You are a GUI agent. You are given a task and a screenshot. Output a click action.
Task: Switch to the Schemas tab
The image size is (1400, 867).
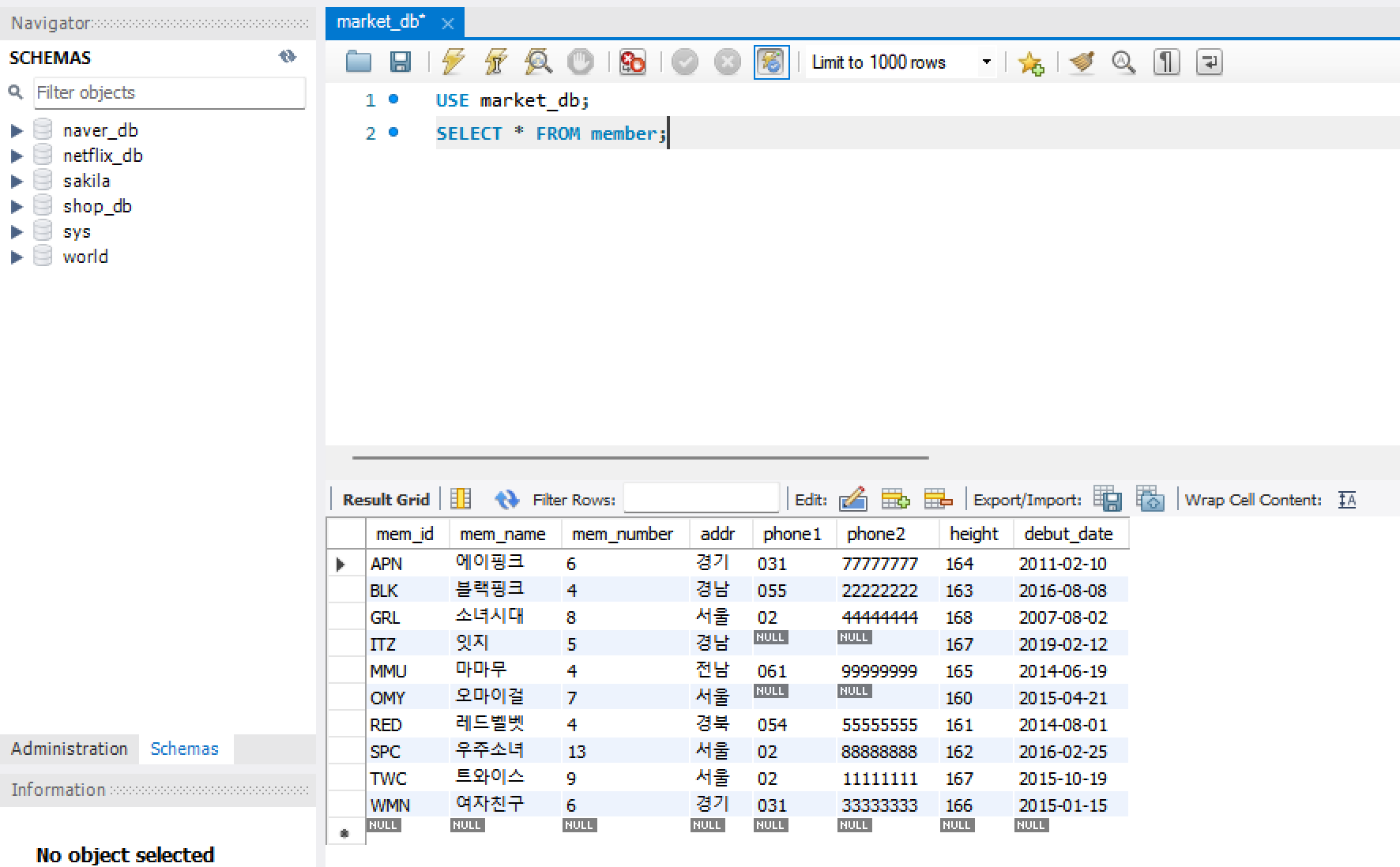coord(185,749)
